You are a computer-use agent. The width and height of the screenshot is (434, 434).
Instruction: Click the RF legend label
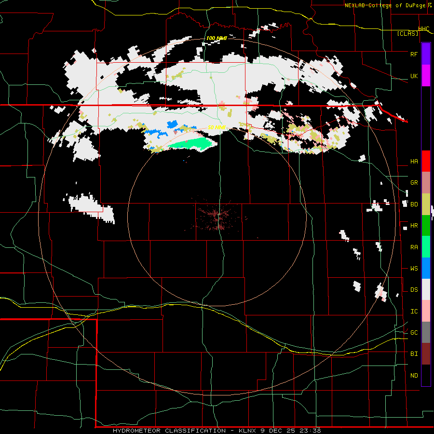414,54
